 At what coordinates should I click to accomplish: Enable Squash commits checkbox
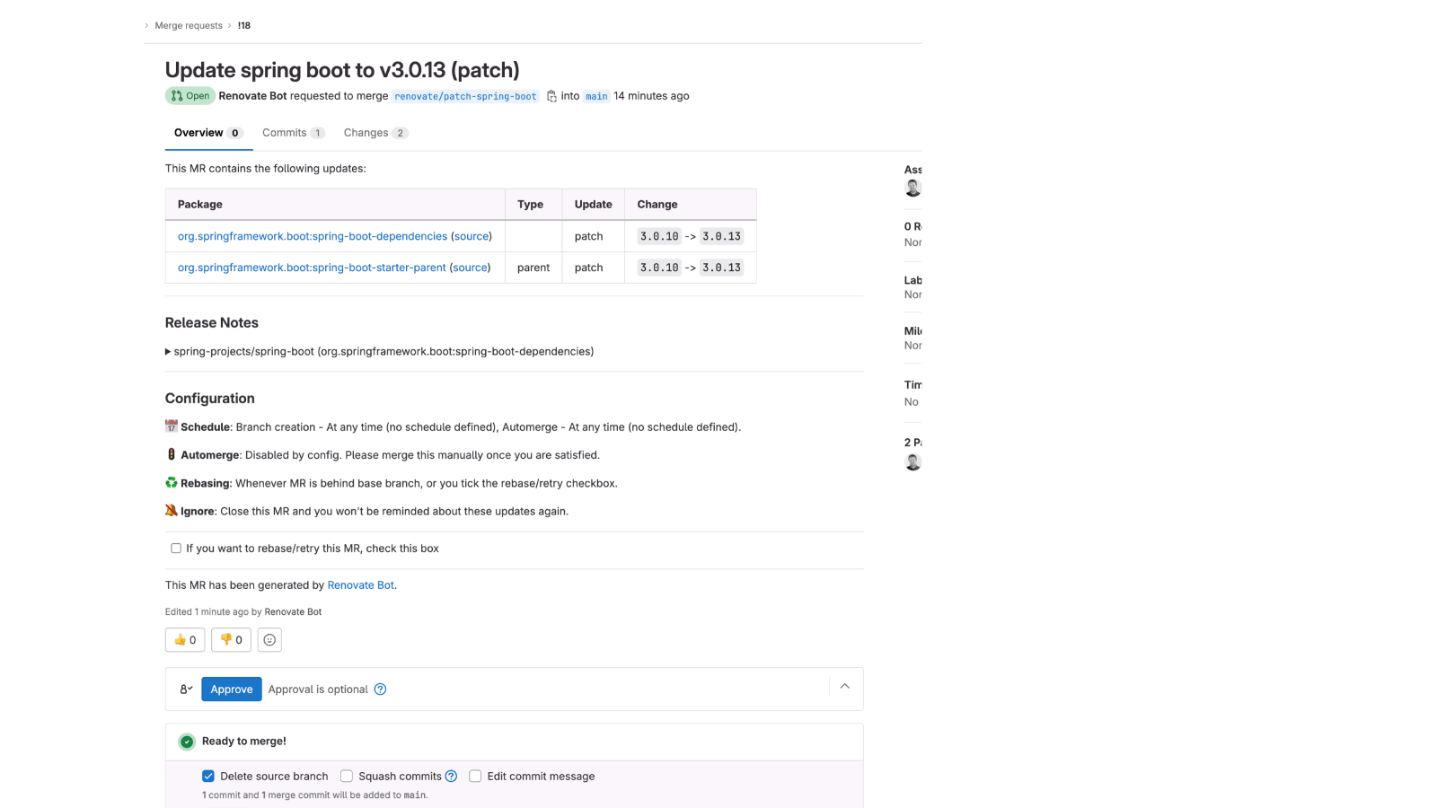click(x=347, y=777)
